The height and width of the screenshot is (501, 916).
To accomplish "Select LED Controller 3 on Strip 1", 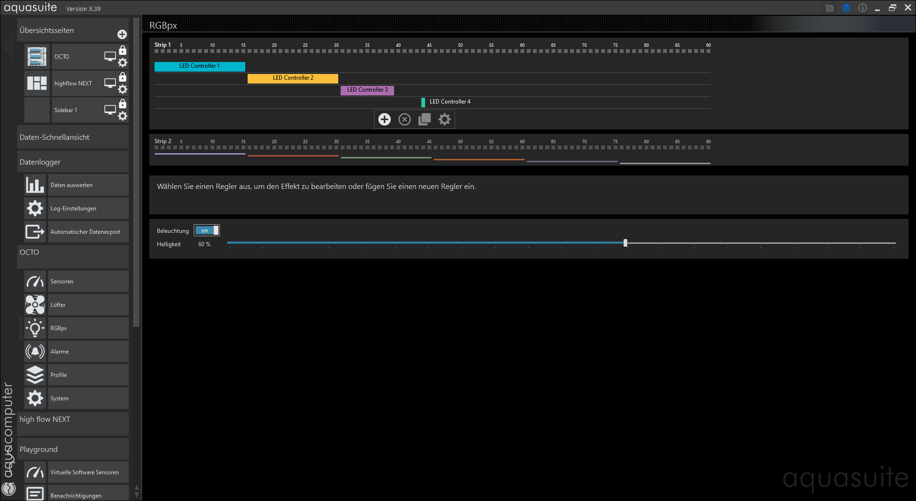I will coord(367,90).
